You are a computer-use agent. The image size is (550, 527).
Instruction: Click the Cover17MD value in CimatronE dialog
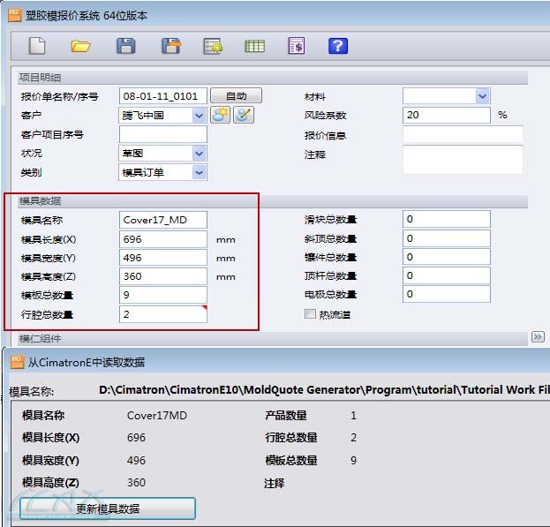pos(157,416)
